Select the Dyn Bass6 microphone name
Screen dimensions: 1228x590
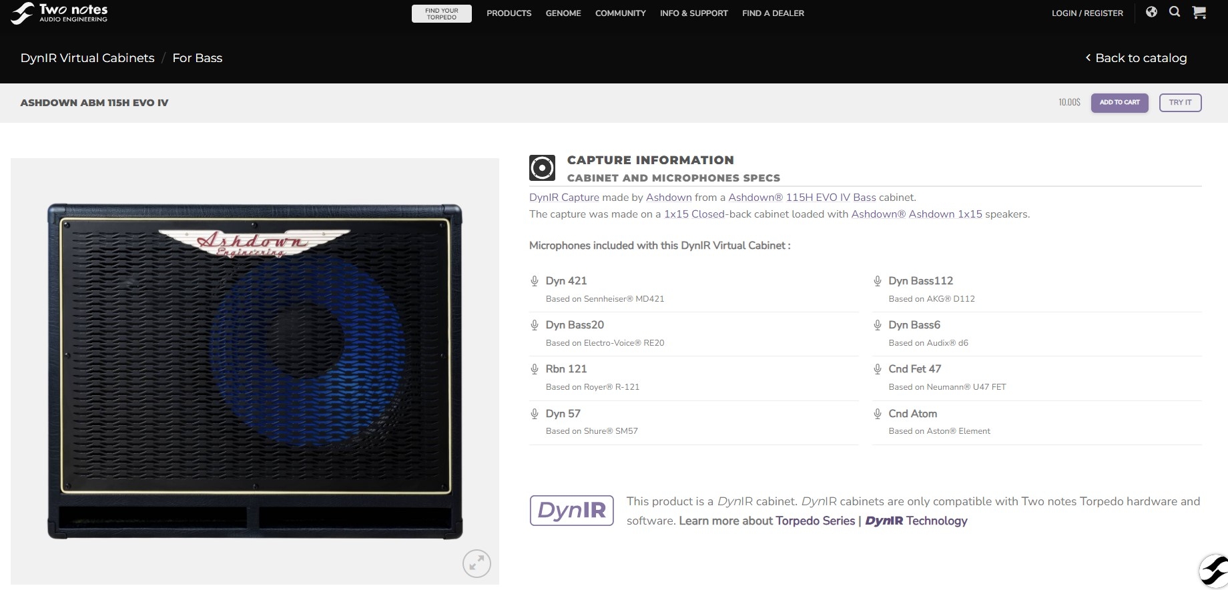pos(914,325)
